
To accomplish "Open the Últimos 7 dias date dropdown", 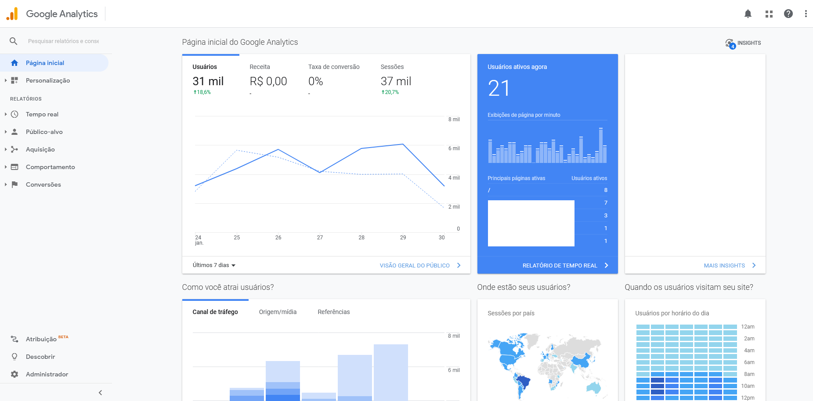I will (213, 265).
